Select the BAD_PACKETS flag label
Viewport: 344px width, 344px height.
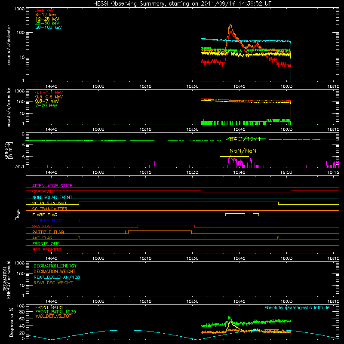(47, 249)
